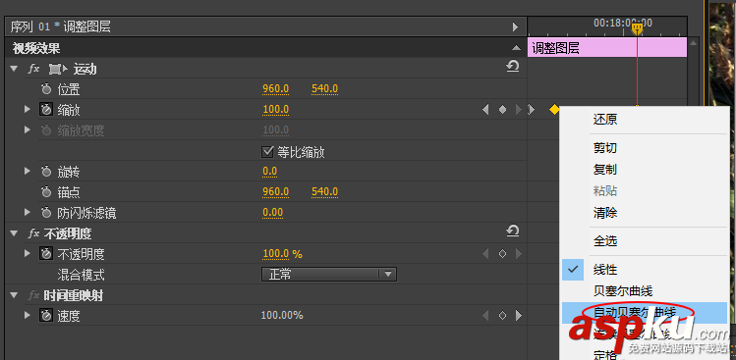Click the timeline scrollbar up arrow

694,43
